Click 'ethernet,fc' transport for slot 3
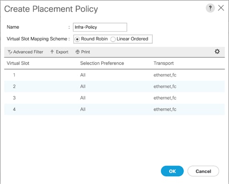 click(x=165, y=98)
